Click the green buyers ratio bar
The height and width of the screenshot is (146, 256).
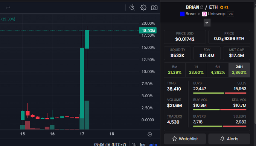click(x=207, y=126)
